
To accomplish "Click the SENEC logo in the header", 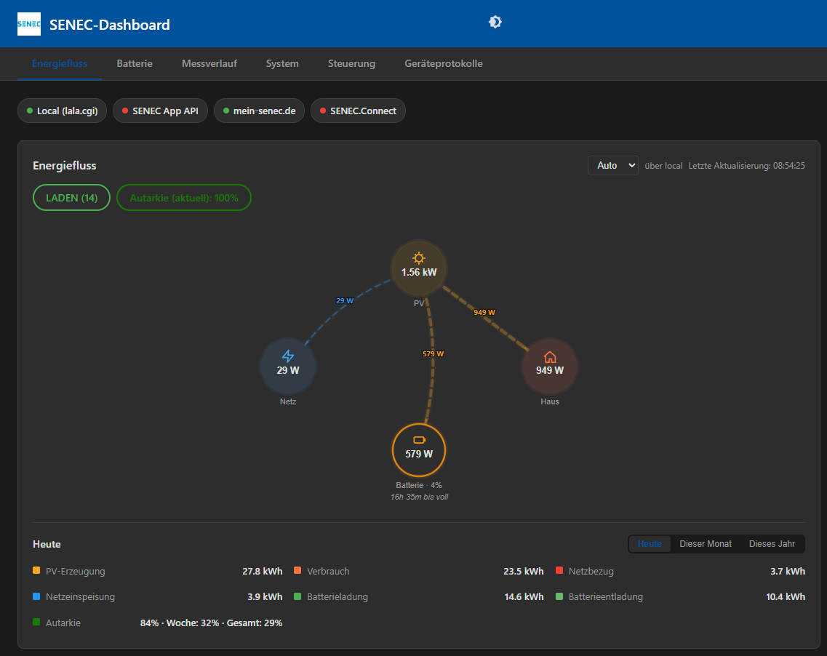I will click(x=29, y=24).
